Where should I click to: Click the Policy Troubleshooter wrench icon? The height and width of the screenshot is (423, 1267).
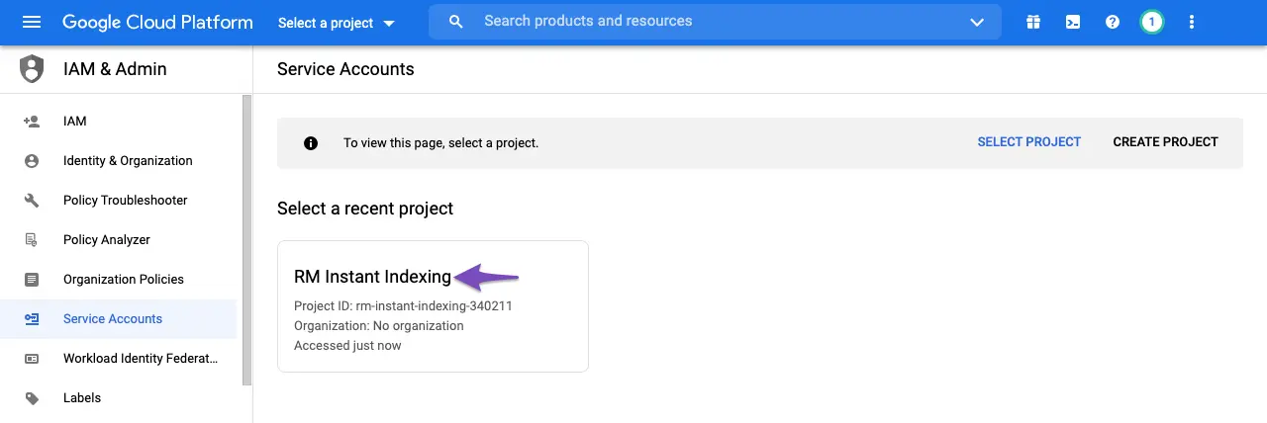(x=32, y=201)
